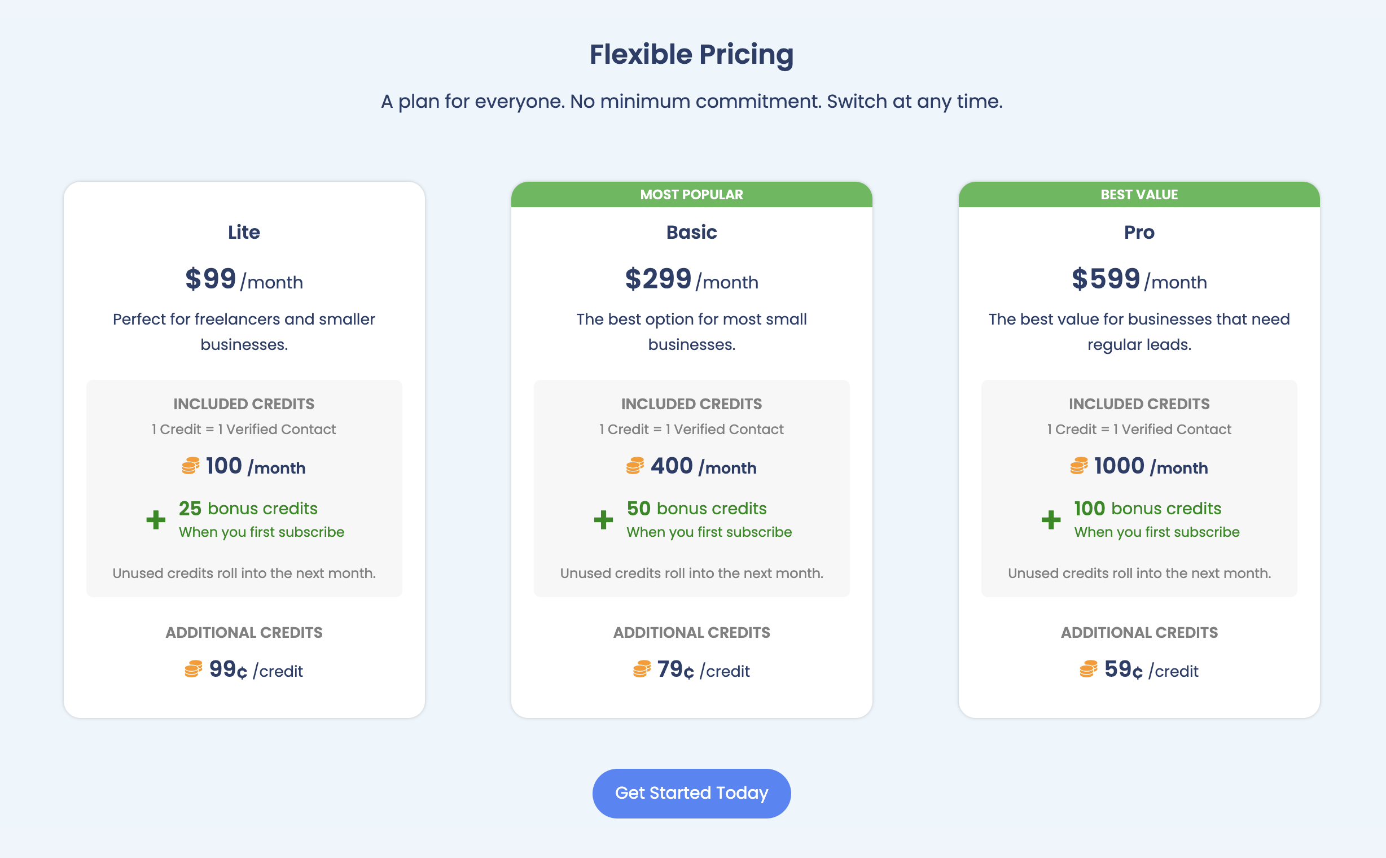
Task: Click the Flexible Pricing heading
Action: 691,55
